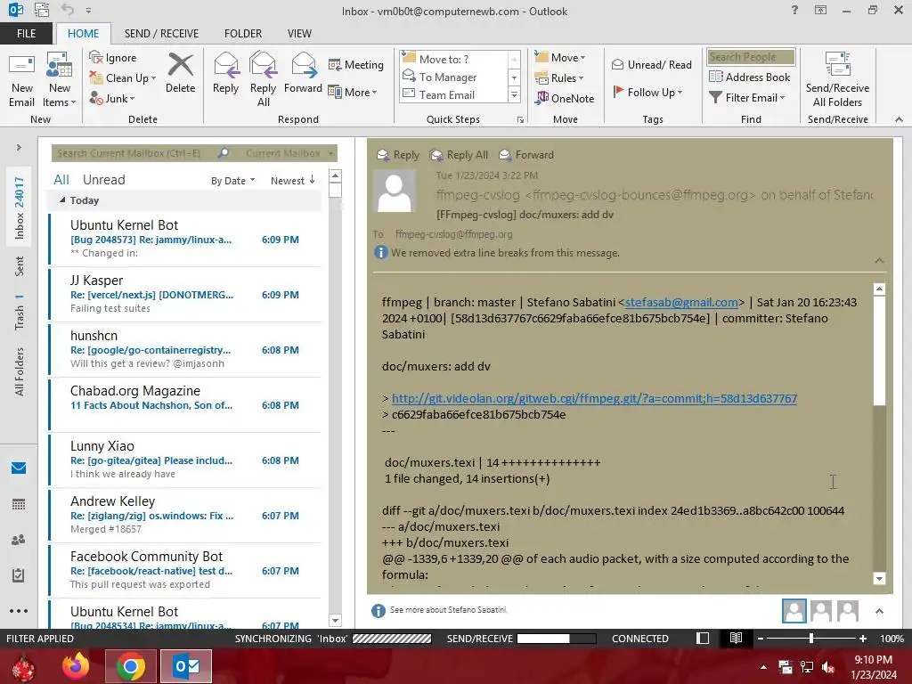Show All Folders
Image resolution: width=912 pixels, height=684 pixels.
20,372
